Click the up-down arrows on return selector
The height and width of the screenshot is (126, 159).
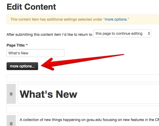coord(149,34)
